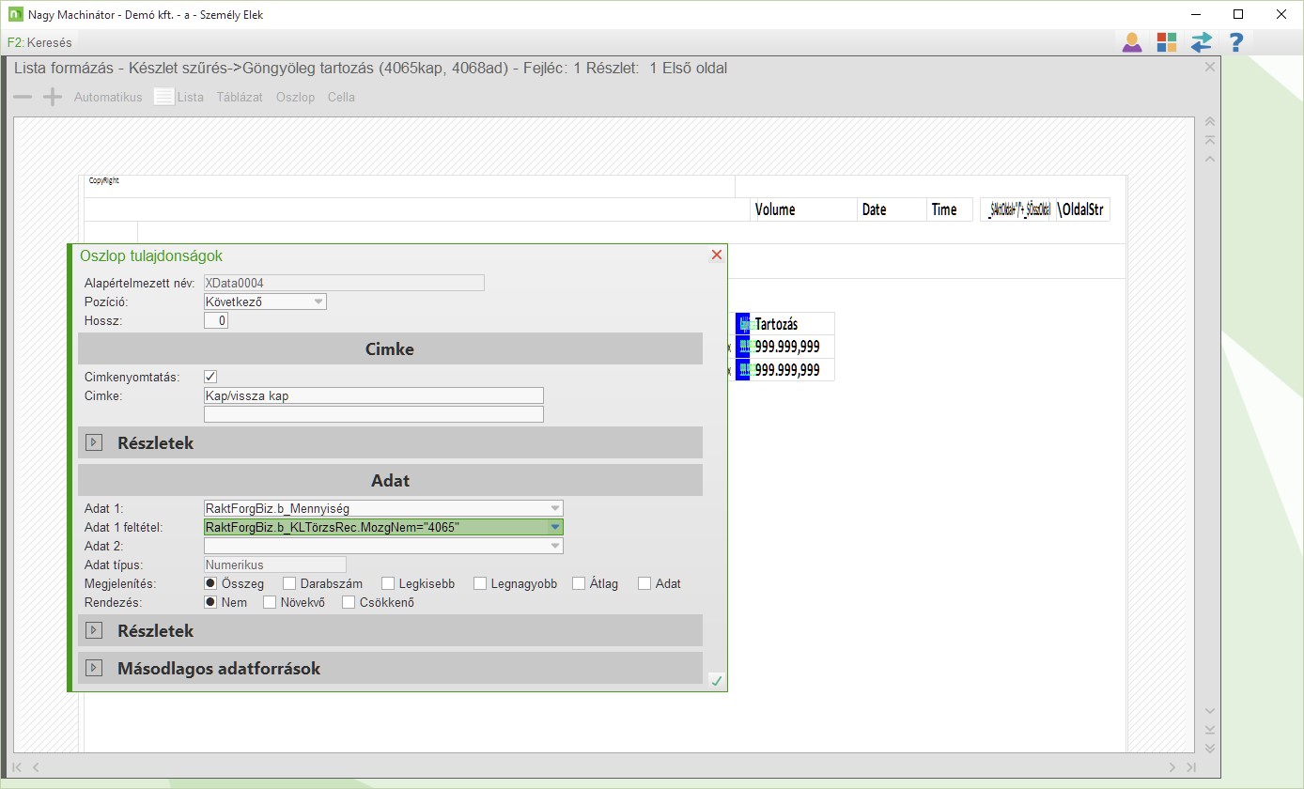The image size is (1304, 789).
Task: Enable the Darabszám checkbox
Action: 289,583
